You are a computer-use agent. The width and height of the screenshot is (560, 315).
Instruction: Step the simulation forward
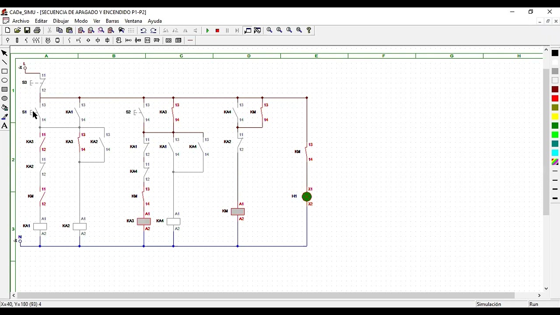pyautogui.click(x=237, y=31)
